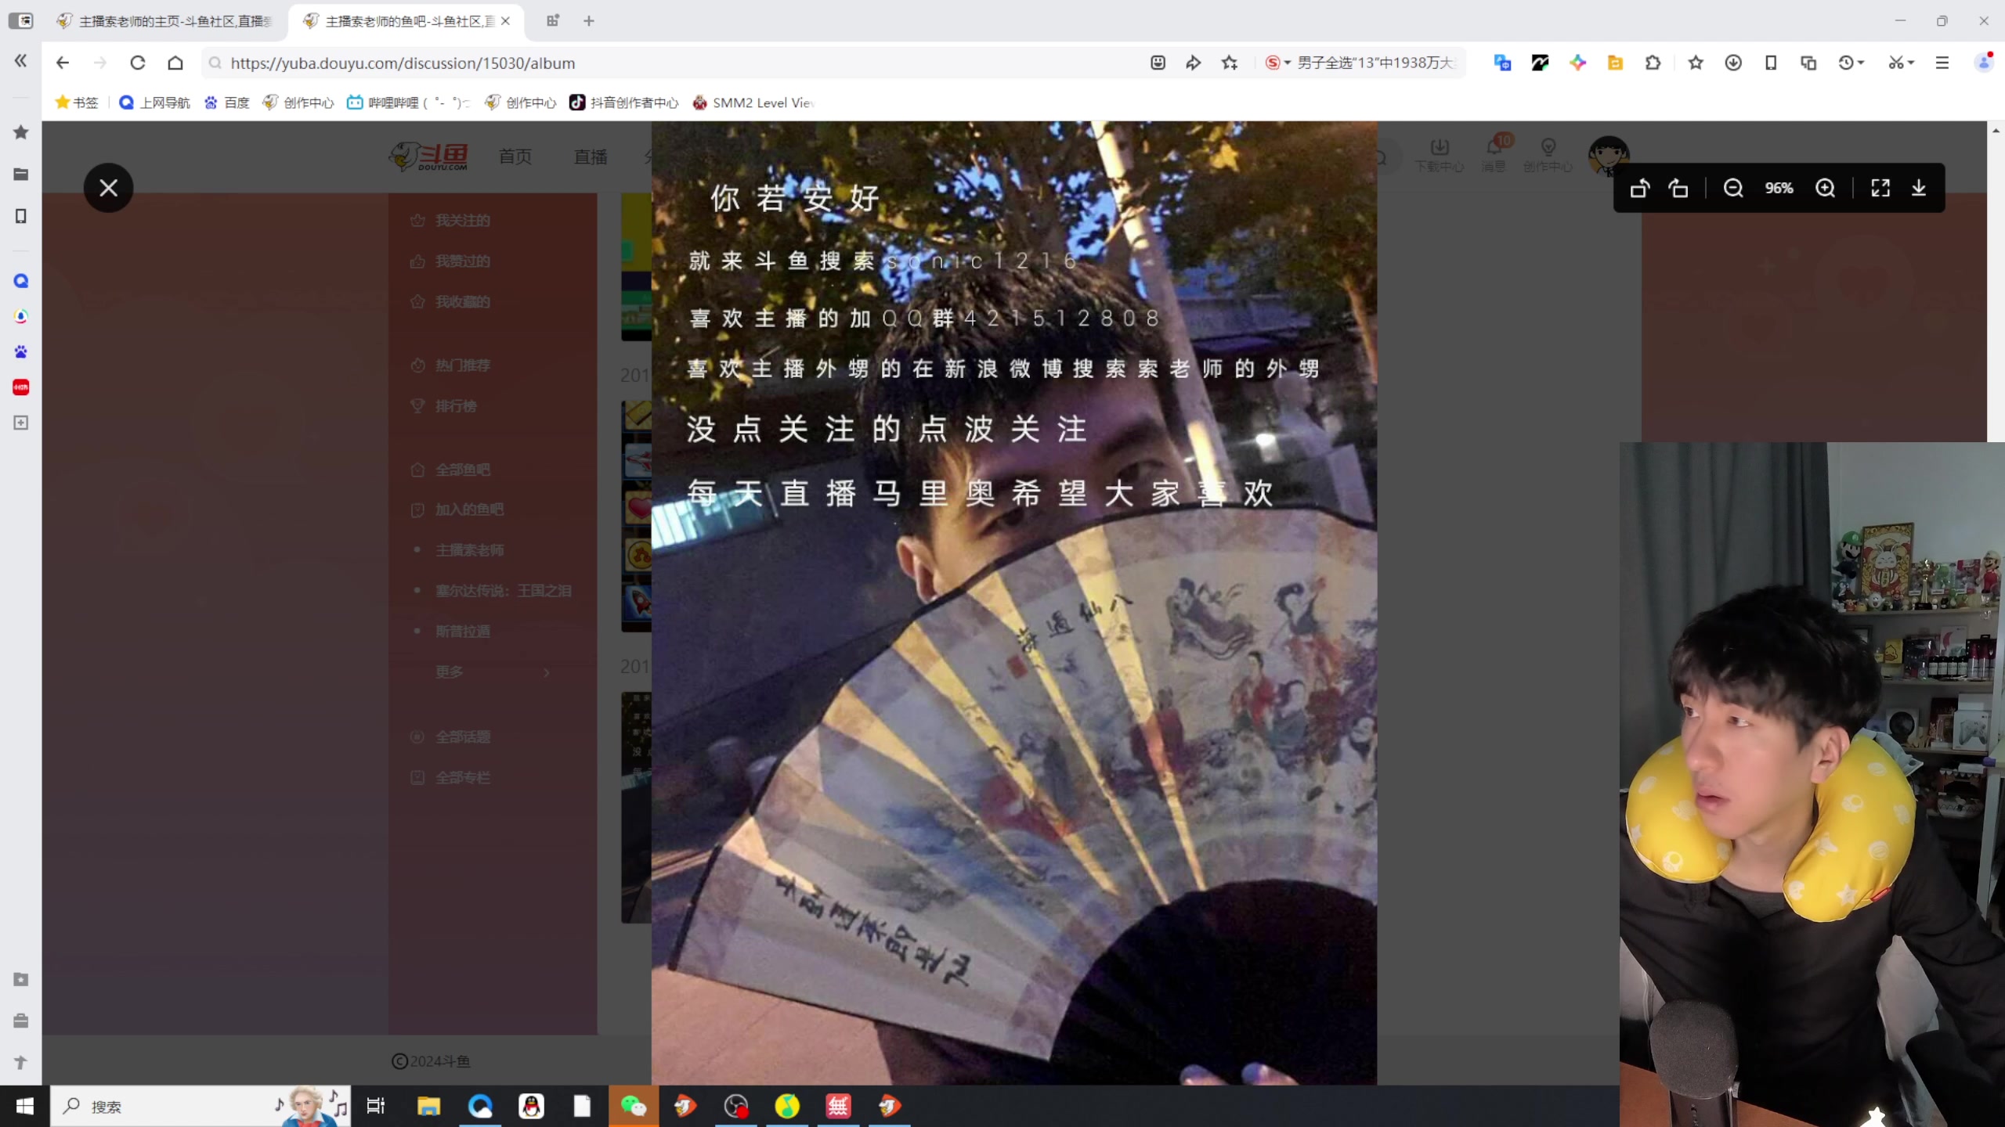The image size is (2005, 1127).
Task: Switch to first tab 主播素老师的主页
Action: (166, 21)
